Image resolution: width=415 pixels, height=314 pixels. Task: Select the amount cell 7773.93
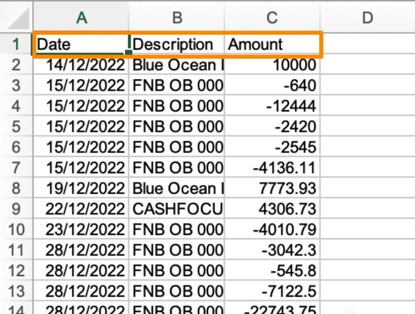(x=272, y=188)
